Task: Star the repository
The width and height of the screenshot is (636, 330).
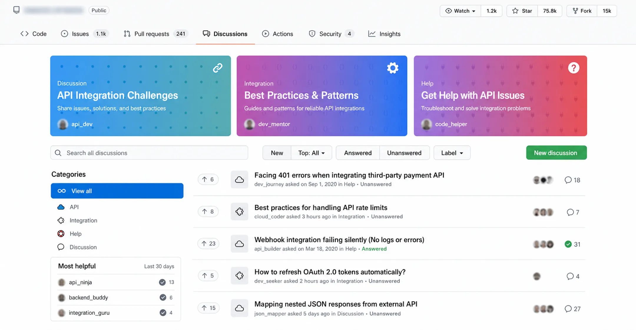Action: (x=522, y=11)
